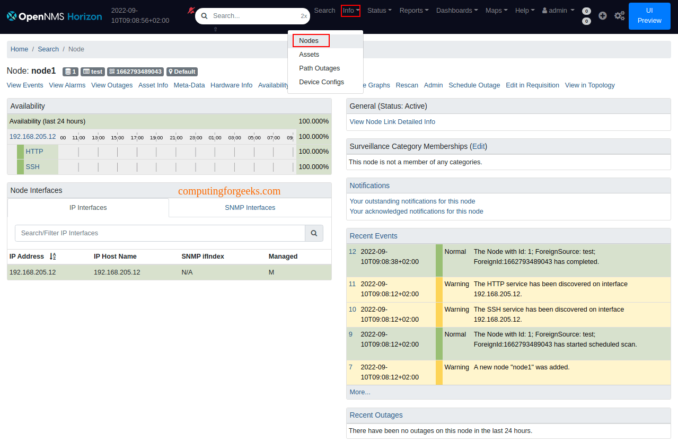
Task: Open the Status dropdown menu
Action: [379, 11]
